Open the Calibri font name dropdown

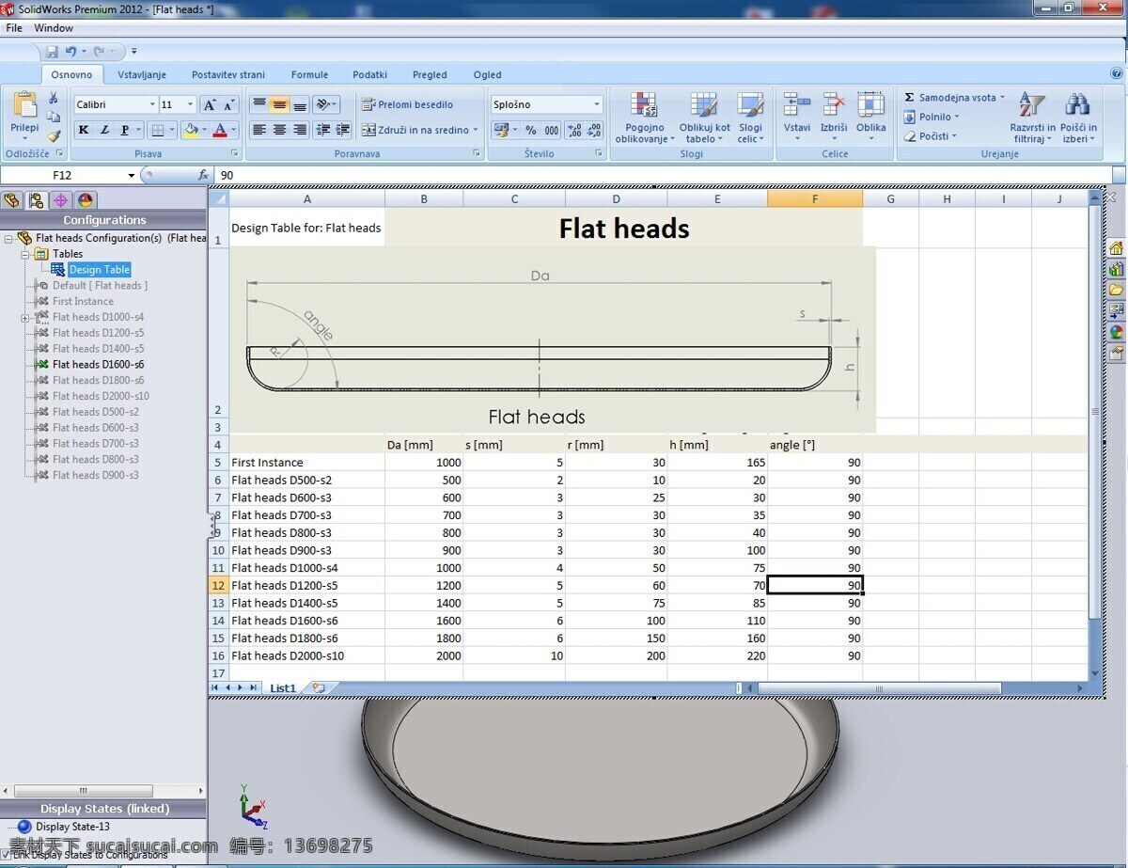click(152, 104)
